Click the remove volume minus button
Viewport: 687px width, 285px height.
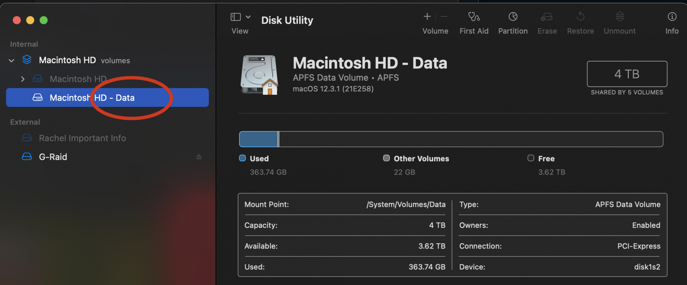coord(444,17)
